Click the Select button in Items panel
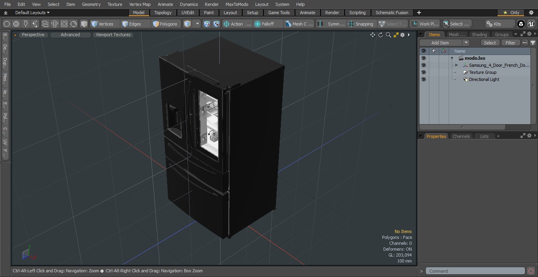 pos(490,43)
